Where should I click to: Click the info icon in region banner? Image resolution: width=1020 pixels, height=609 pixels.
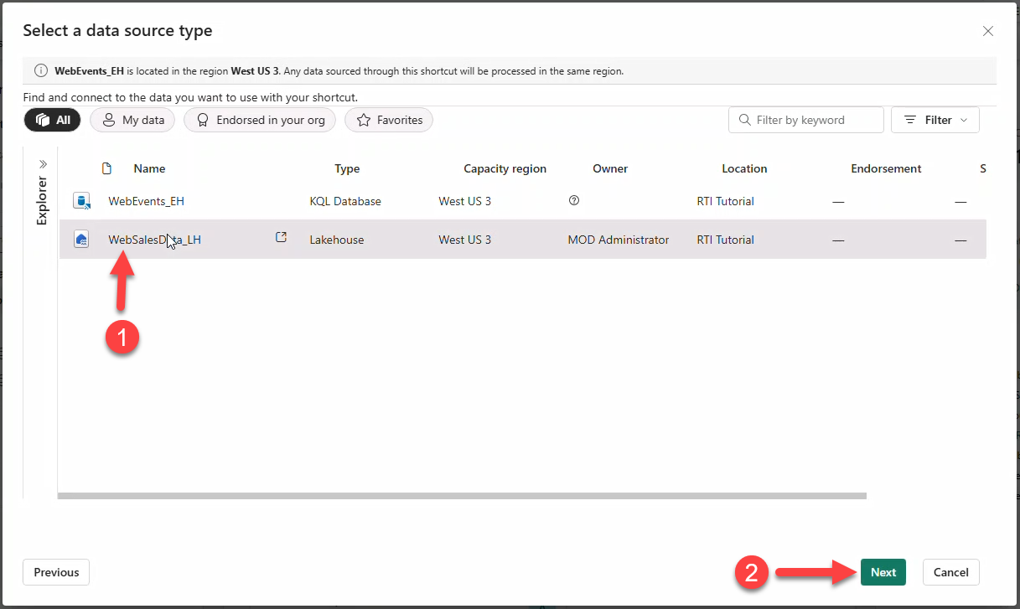40,71
